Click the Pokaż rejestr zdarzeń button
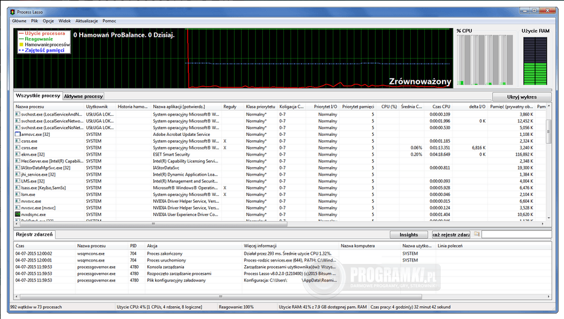 point(451,235)
